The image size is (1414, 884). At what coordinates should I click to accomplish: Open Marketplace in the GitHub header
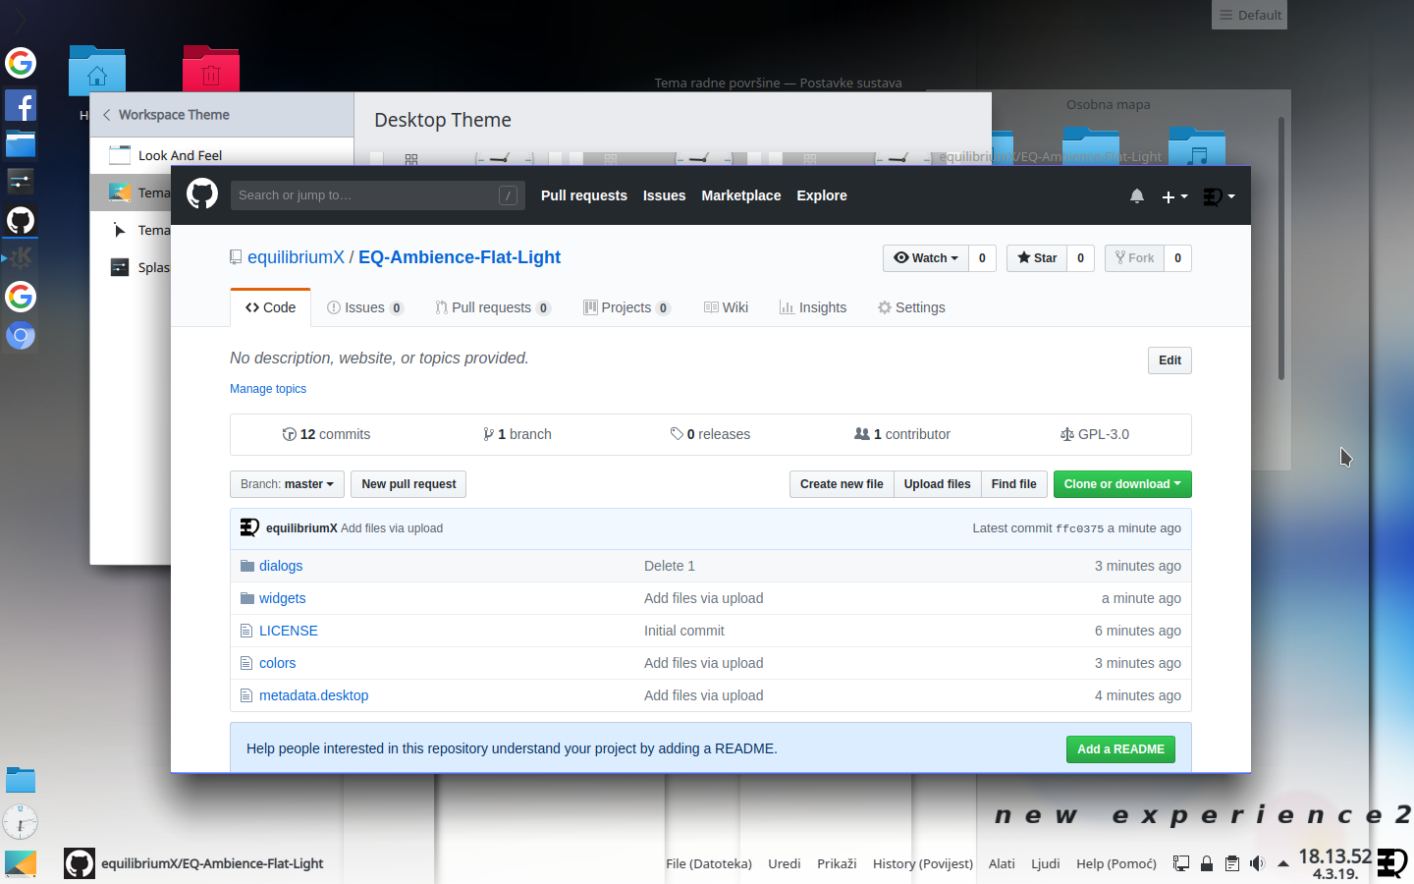(741, 195)
